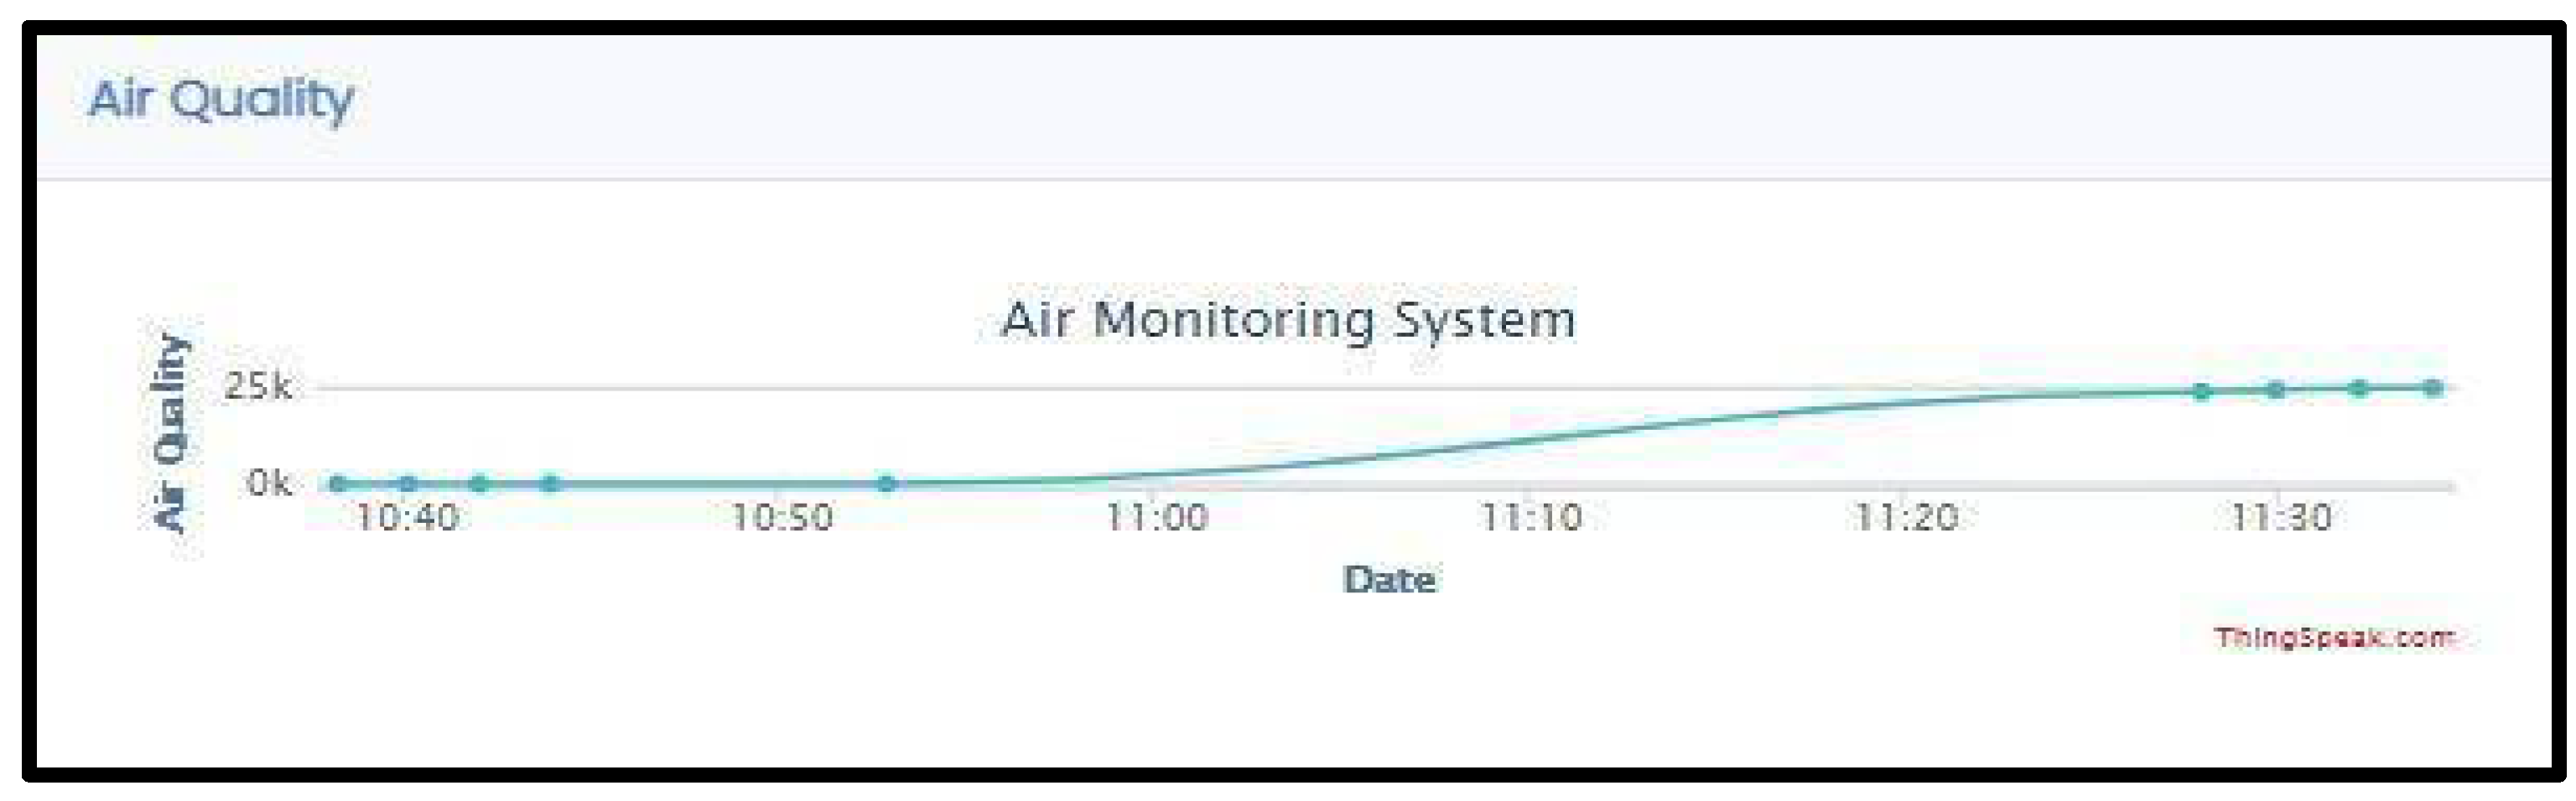Screen dimensions: 2576x801
Task: Click the Air Quality panel header title
Action: pyautogui.click(x=221, y=101)
